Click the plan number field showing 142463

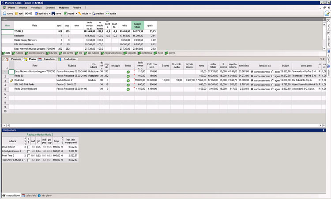(x=28, y=14)
